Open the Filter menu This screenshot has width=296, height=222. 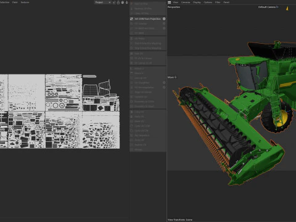coord(218,2)
